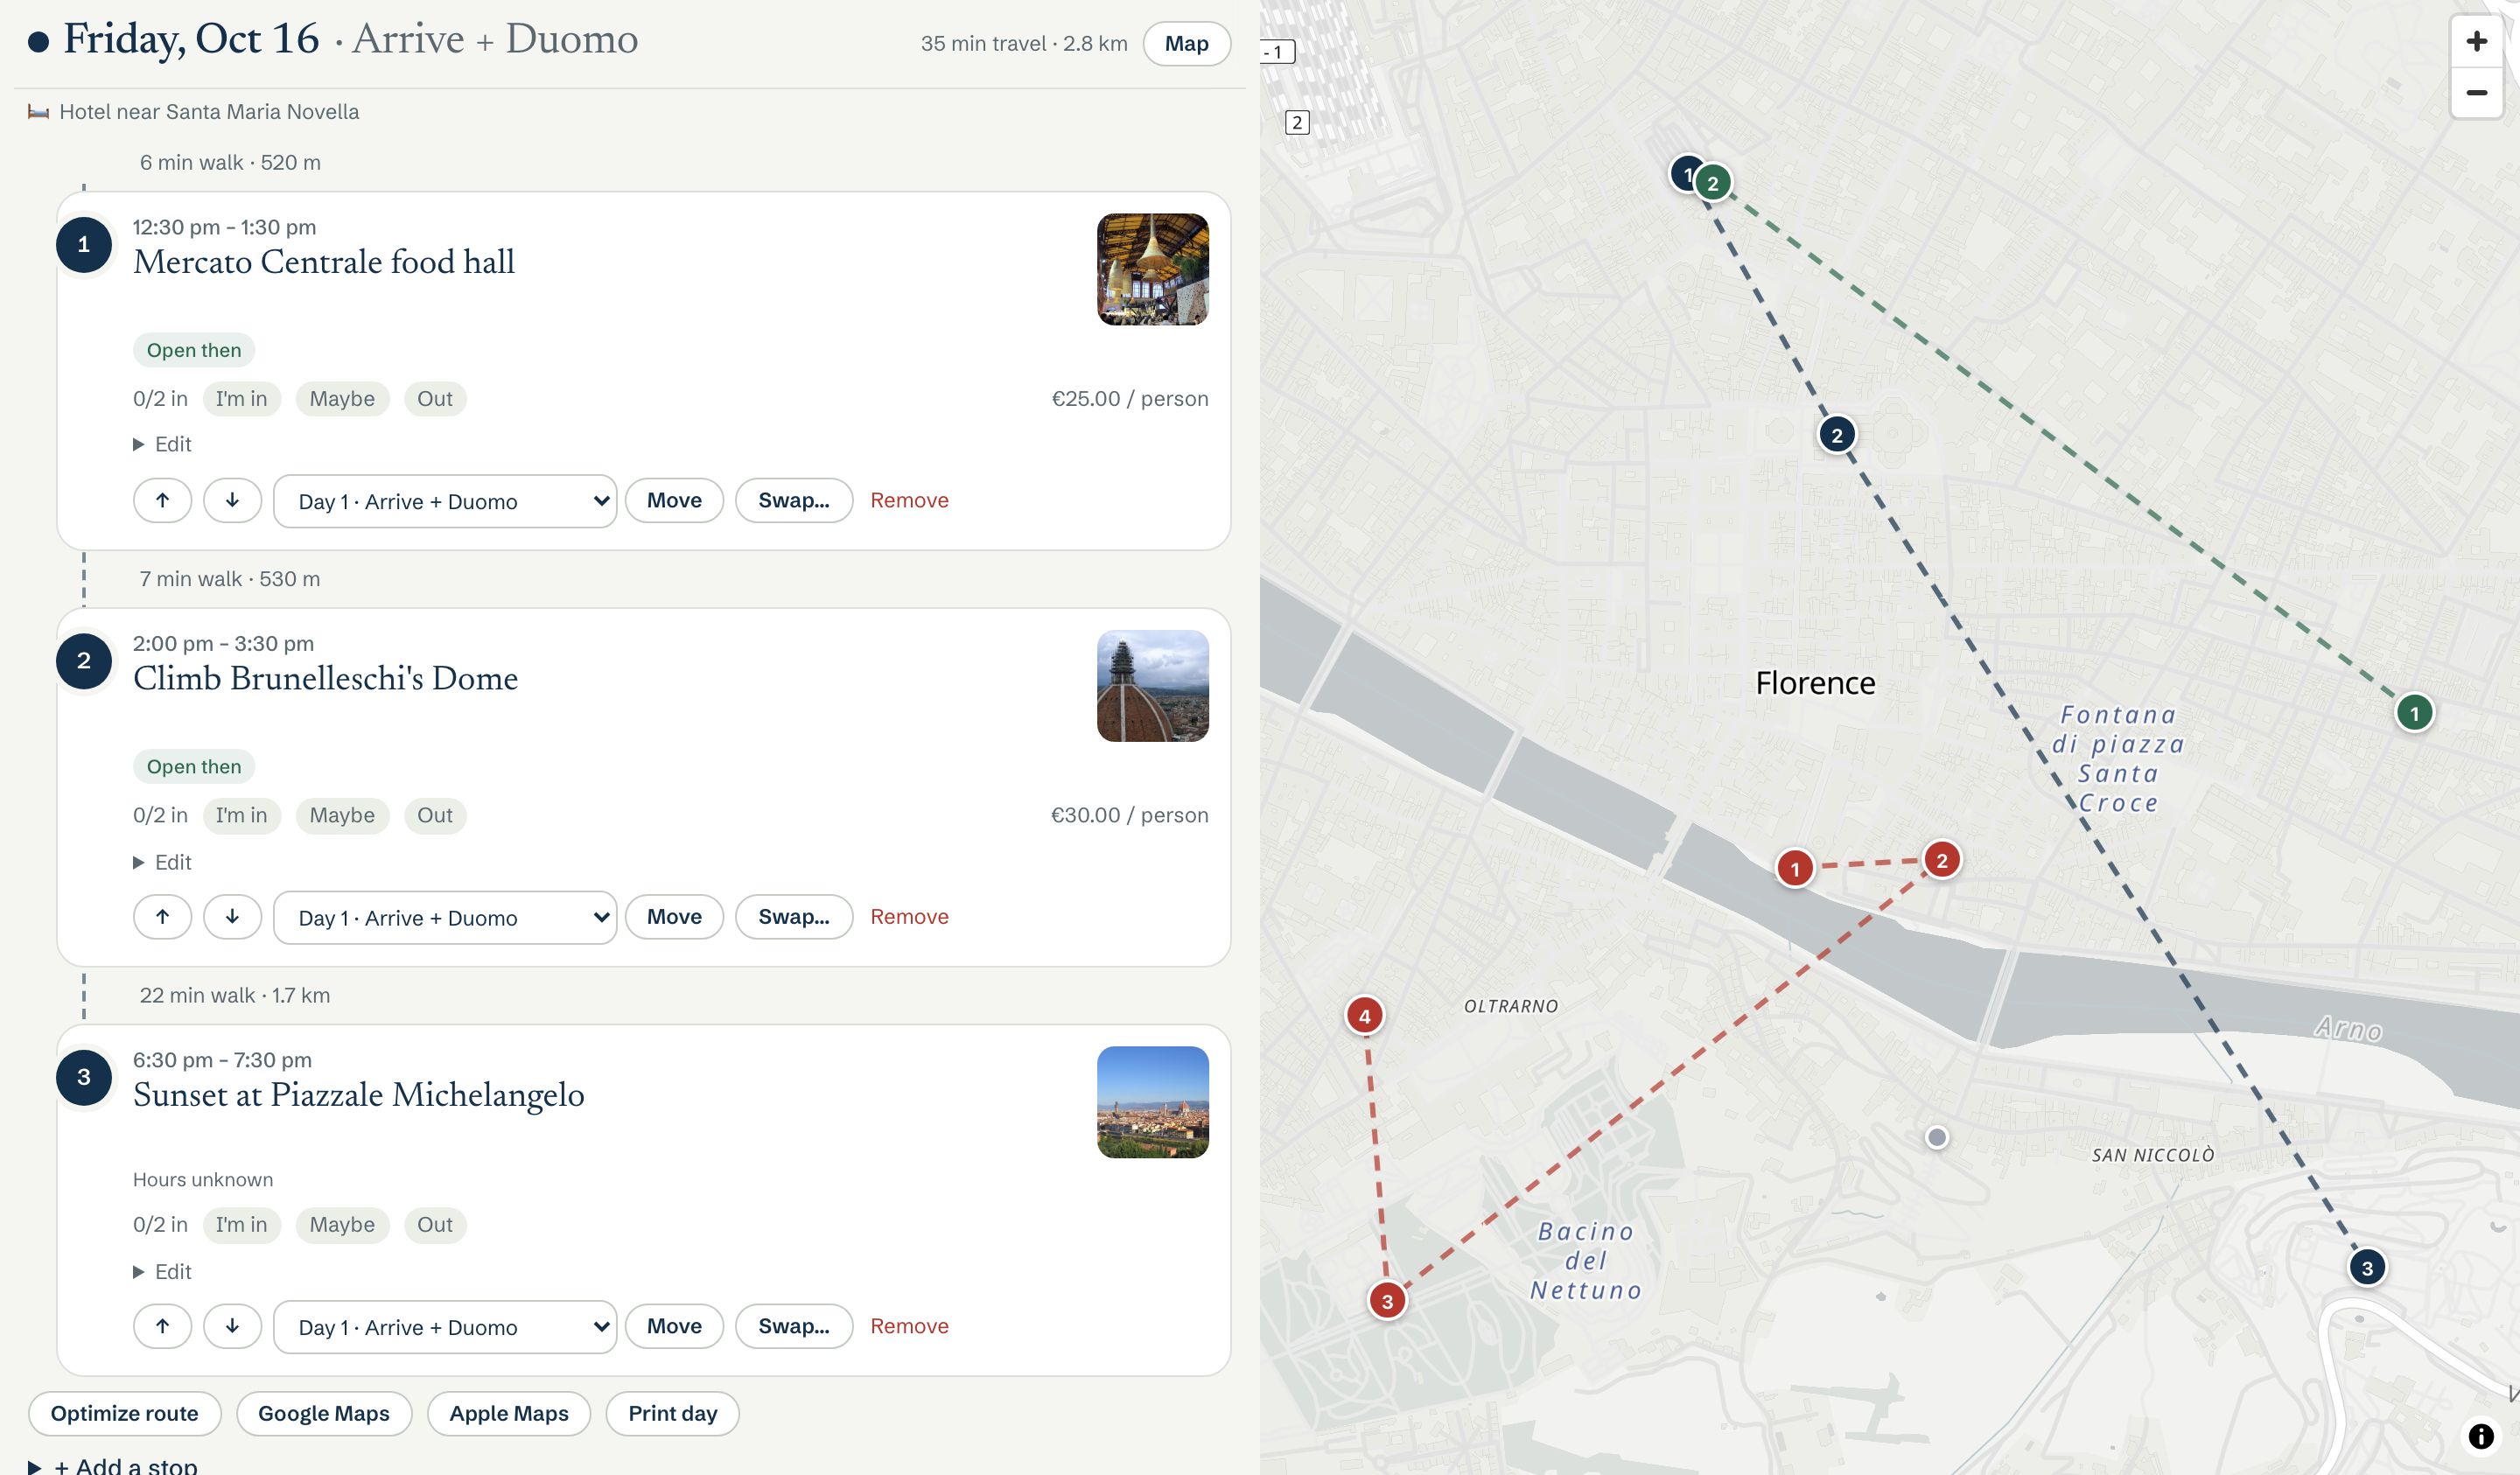Expand Edit for Piazzale Michelangelo
Screen dimensions: 2520x1475
162,1271
